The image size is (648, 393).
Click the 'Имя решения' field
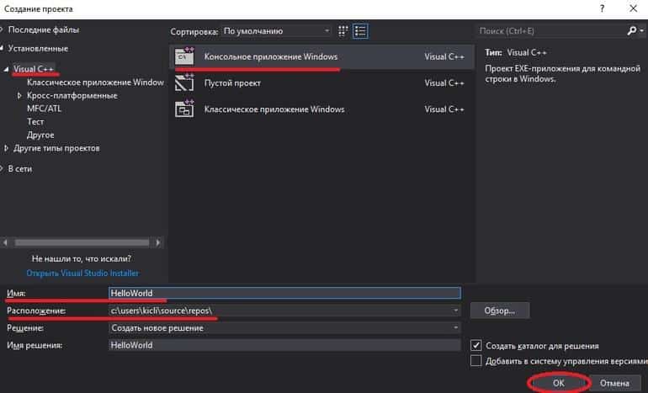pos(284,345)
